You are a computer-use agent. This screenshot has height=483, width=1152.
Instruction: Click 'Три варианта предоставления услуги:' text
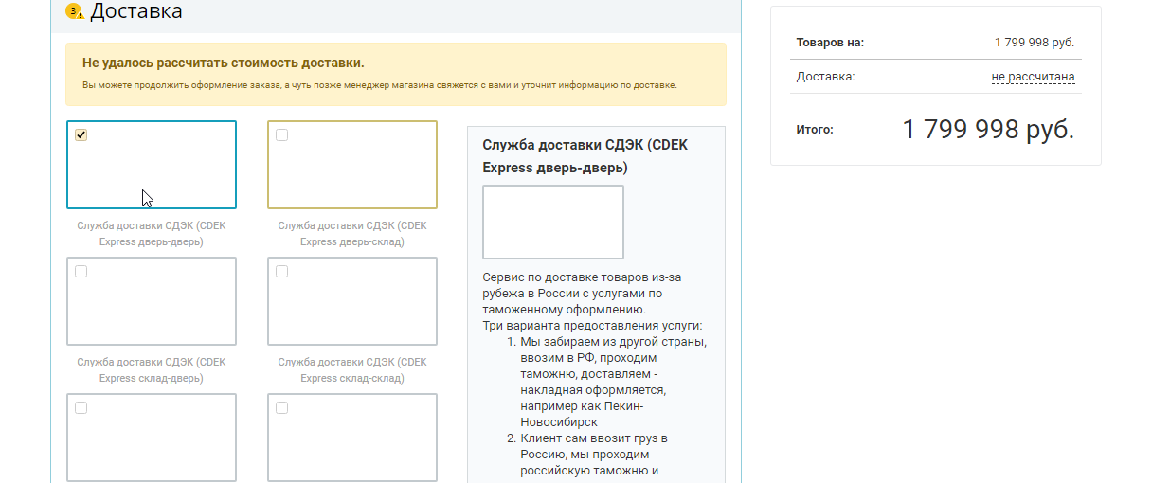[x=593, y=326]
